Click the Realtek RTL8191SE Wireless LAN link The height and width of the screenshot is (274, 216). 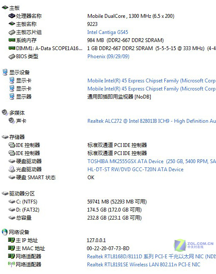[143, 265]
